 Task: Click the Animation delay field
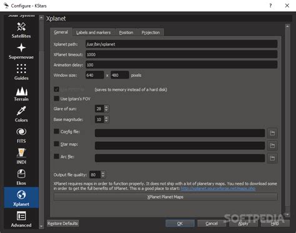(x=181, y=65)
